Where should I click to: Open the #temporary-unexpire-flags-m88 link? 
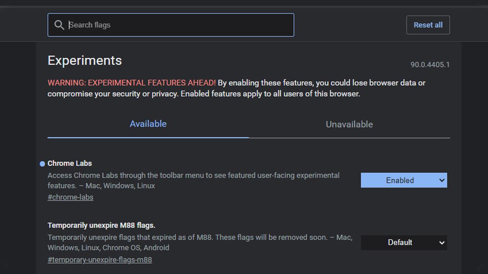100,260
